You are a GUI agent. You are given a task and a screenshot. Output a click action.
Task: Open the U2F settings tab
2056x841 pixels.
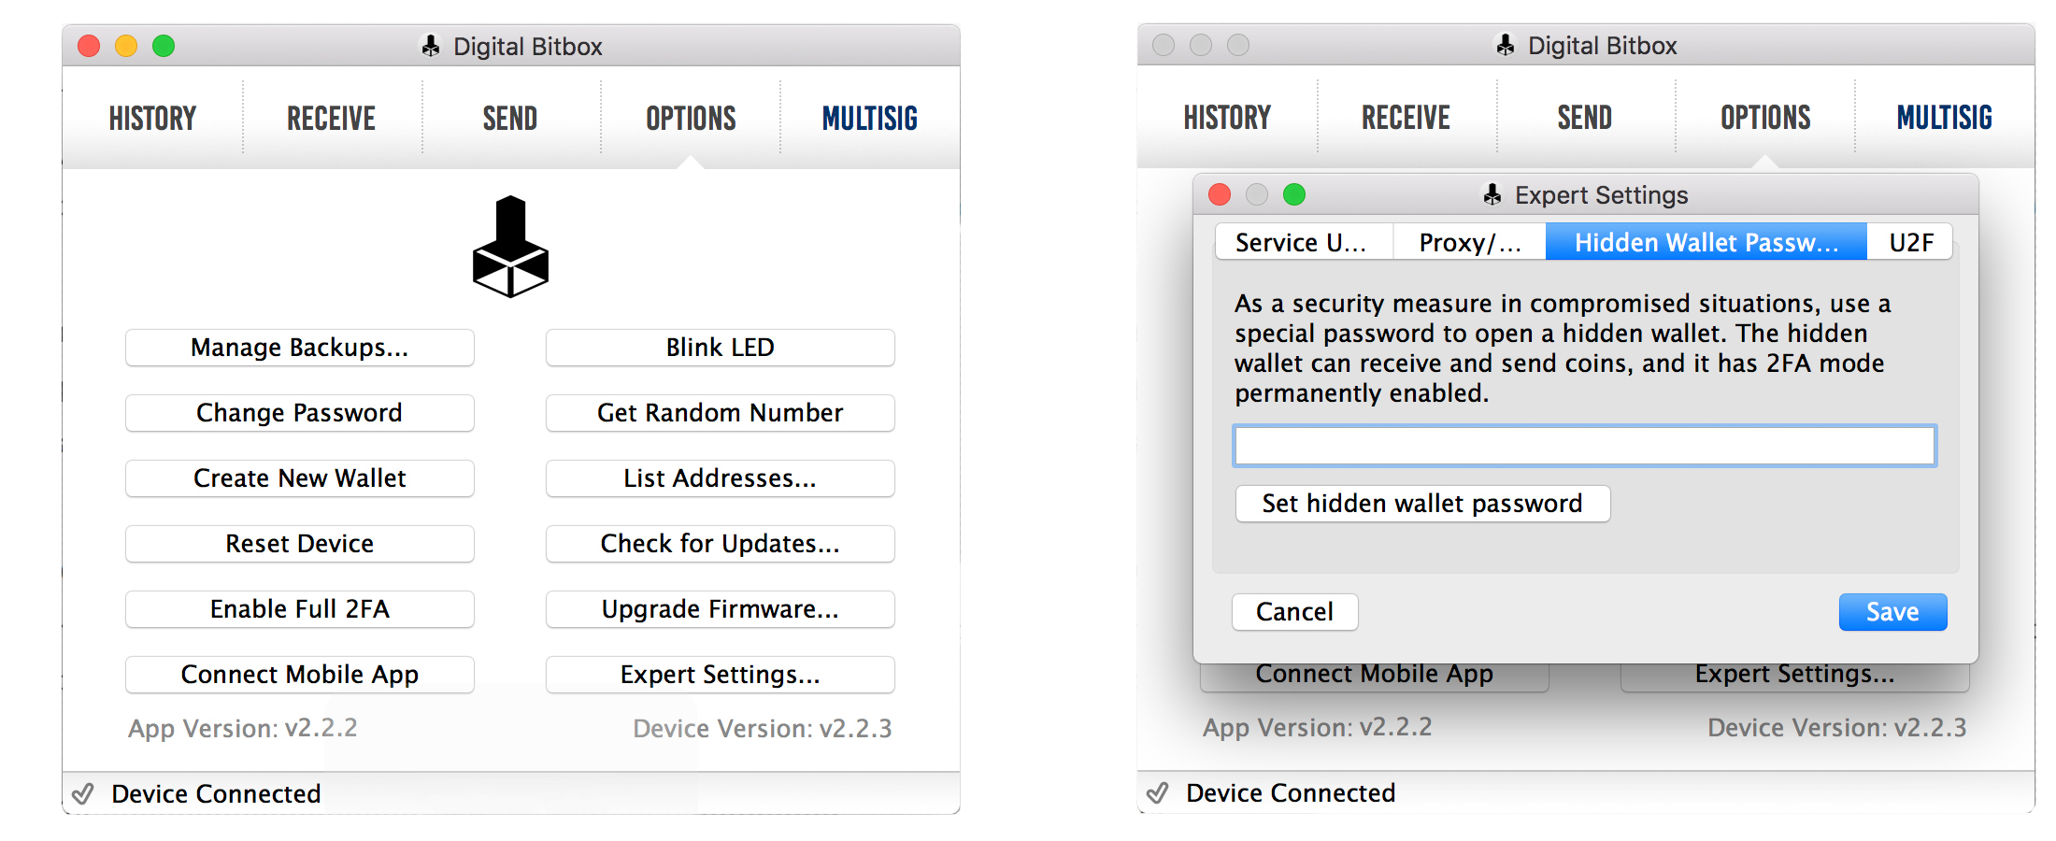click(1910, 242)
